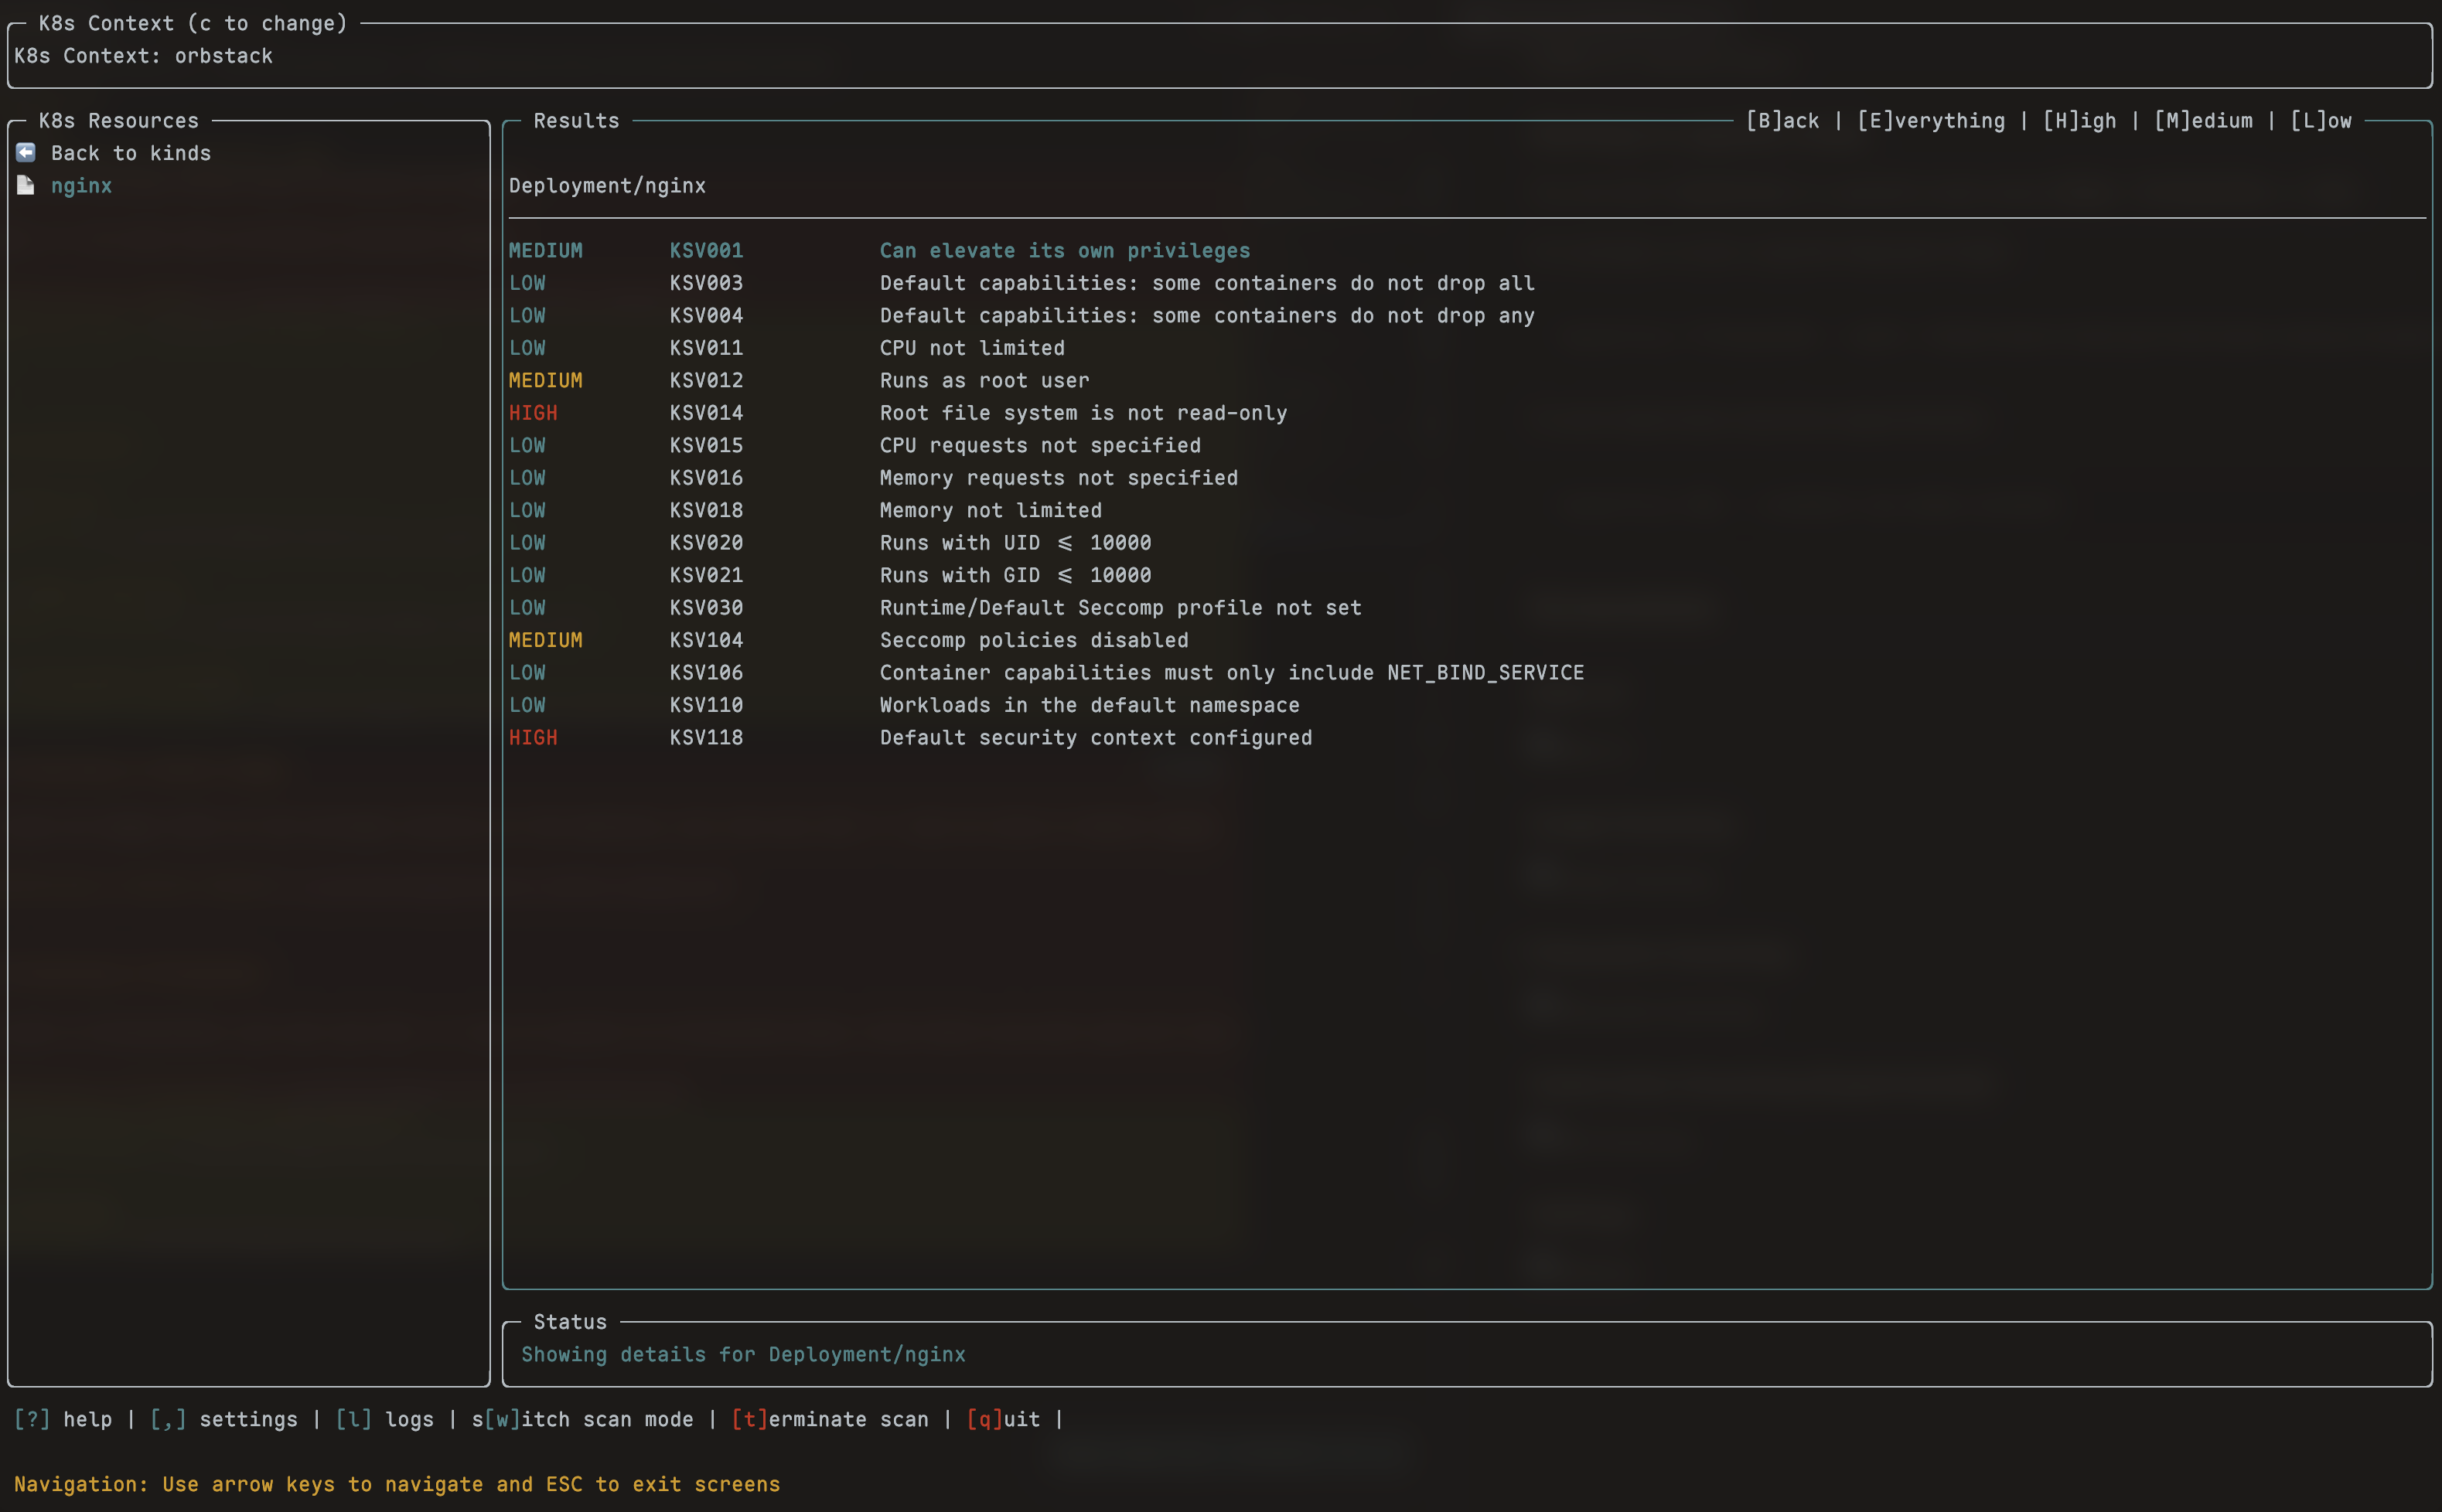2442x1512 pixels.
Task: Filter results by [H]igh severity
Action: pyautogui.click(x=2079, y=121)
